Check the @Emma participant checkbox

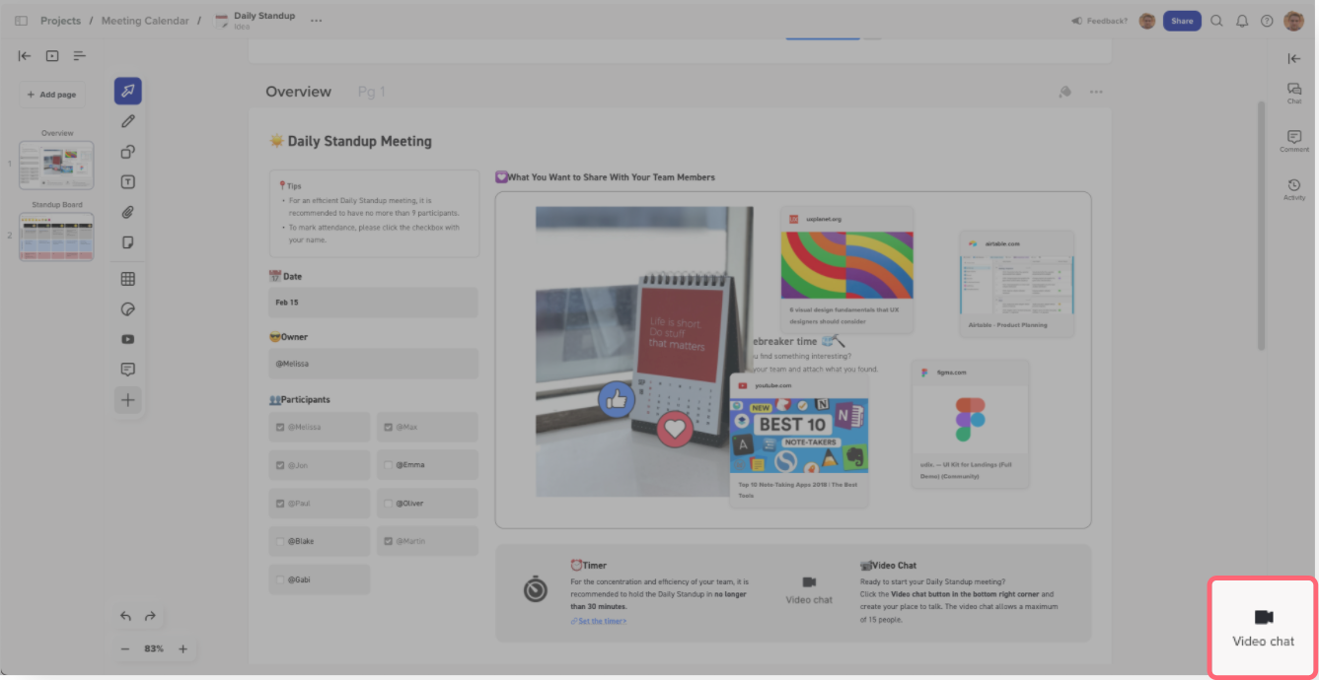(x=388, y=465)
